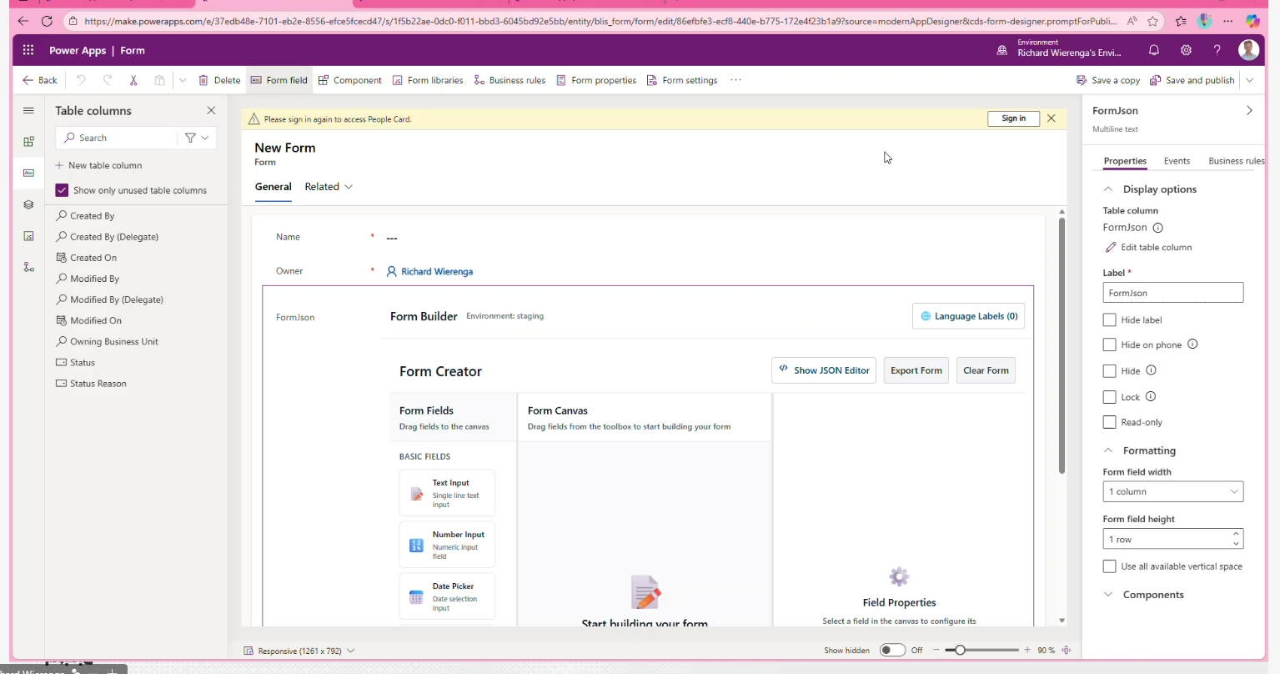
Task: Switch to the Events tab
Action: (x=1176, y=161)
